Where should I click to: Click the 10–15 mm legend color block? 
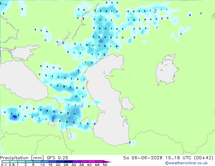(x=45, y=162)
